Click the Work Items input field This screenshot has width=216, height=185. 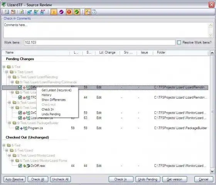tap(100, 42)
